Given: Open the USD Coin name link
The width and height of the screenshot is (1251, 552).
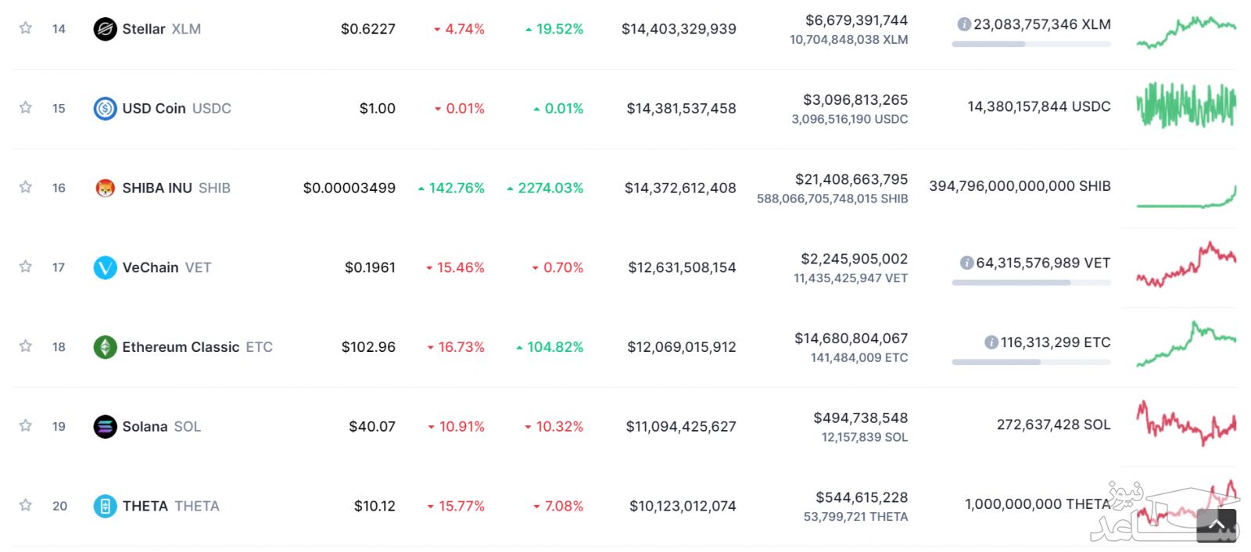Looking at the screenshot, I should 154,108.
